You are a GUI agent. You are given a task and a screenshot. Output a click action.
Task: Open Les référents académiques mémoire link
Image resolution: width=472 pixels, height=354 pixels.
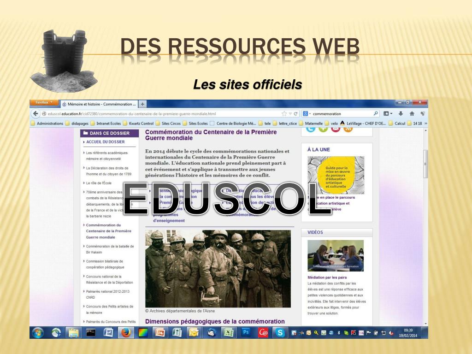coord(107,156)
